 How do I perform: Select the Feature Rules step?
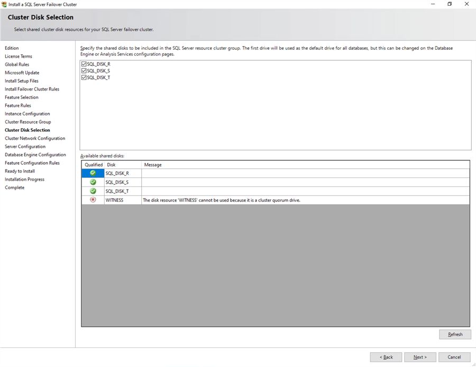[17, 105]
